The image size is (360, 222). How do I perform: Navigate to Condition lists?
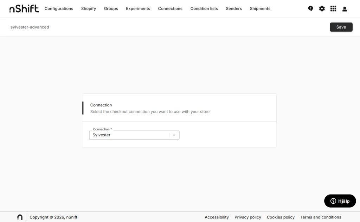(x=204, y=8)
